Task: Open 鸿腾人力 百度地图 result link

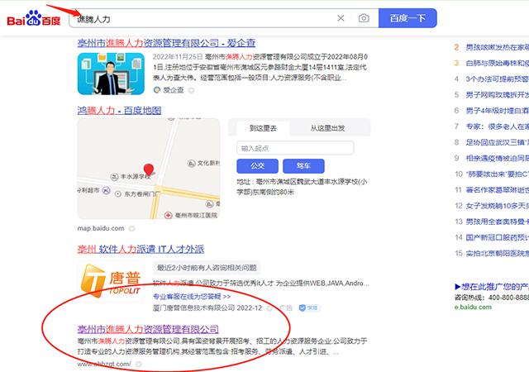Action: coord(119,110)
